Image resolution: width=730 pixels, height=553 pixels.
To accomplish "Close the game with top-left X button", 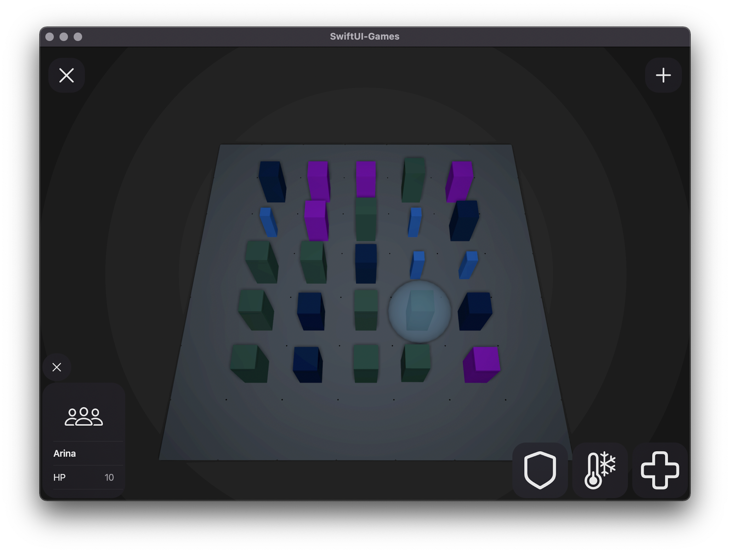I will tap(67, 75).
